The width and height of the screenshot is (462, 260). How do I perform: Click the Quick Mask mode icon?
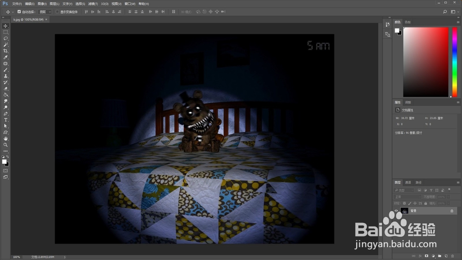5,171
